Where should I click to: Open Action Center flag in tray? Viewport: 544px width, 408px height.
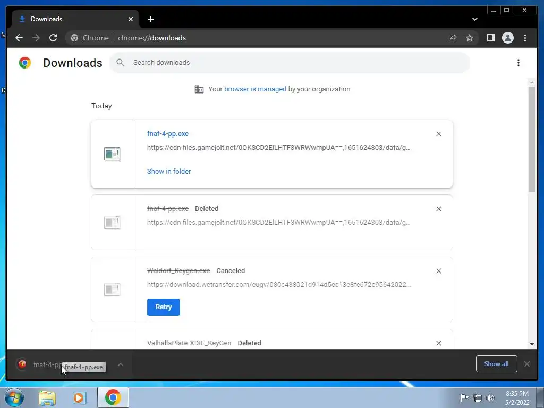click(464, 397)
